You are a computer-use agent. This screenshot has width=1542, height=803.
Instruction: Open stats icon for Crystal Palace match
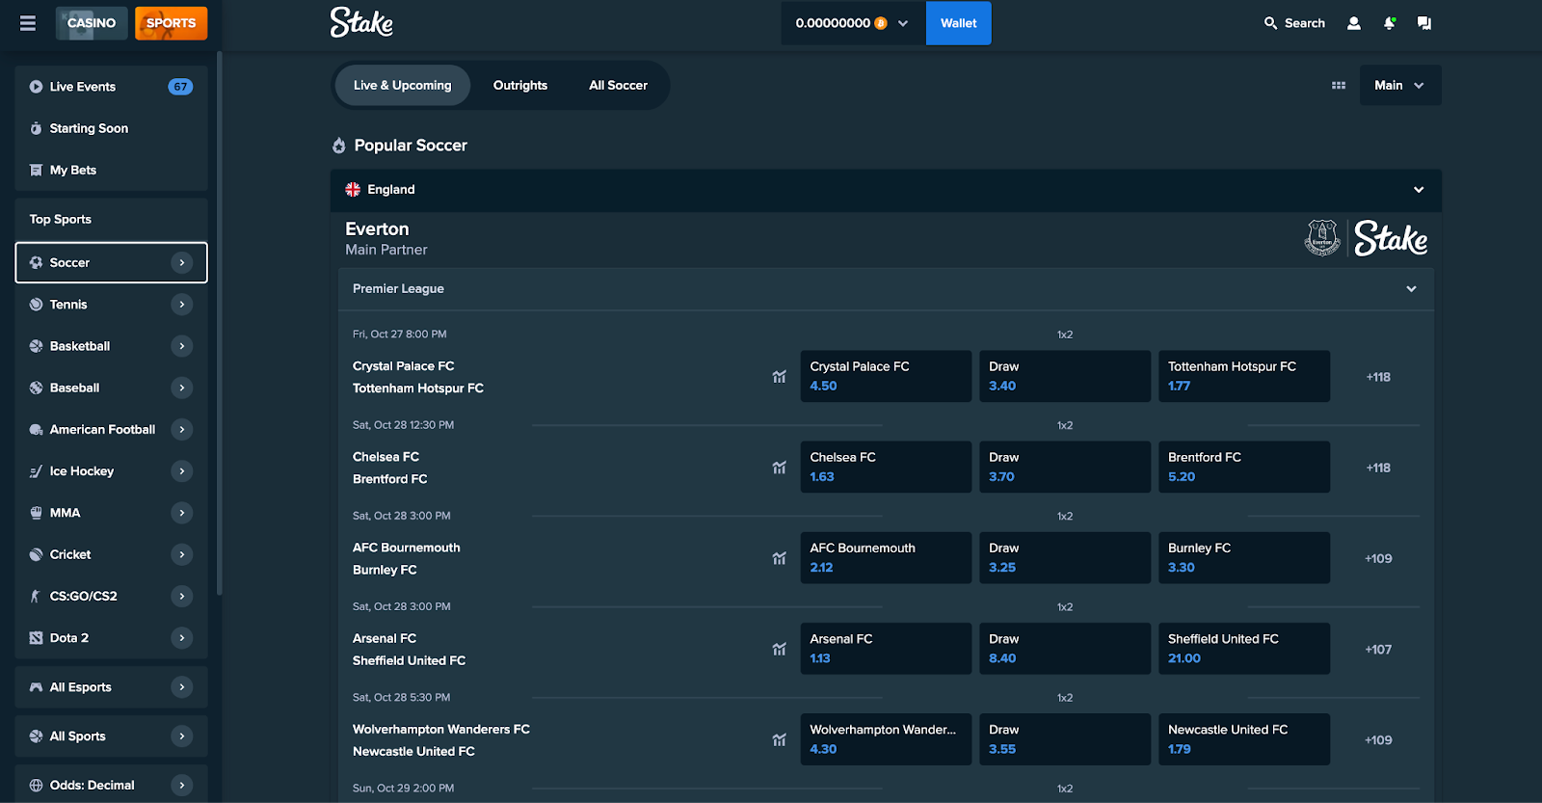pyautogui.click(x=779, y=377)
